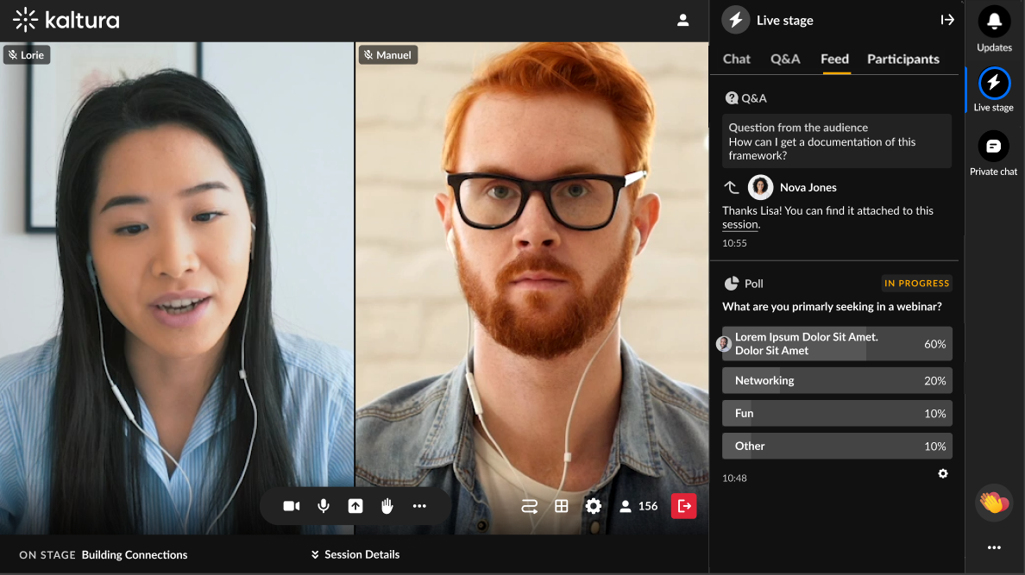The height and width of the screenshot is (575, 1025).
Task: Mute the microphone in the toolbar
Action: click(324, 506)
